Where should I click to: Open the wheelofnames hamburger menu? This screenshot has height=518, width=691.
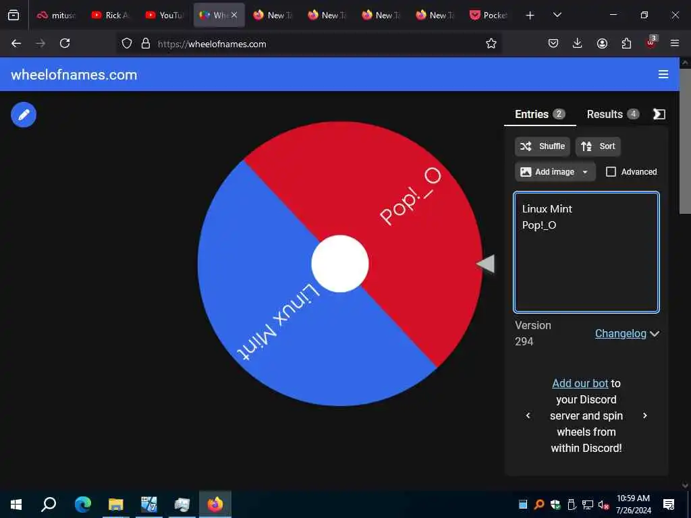663,74
